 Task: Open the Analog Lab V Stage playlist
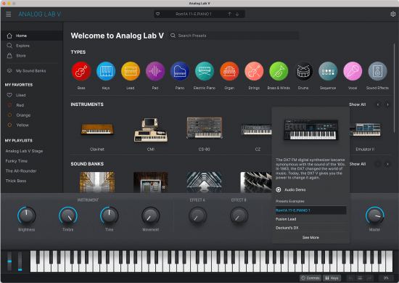24,151
